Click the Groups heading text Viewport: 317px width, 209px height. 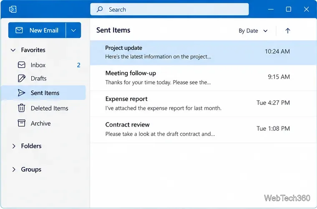click(31, 169)
